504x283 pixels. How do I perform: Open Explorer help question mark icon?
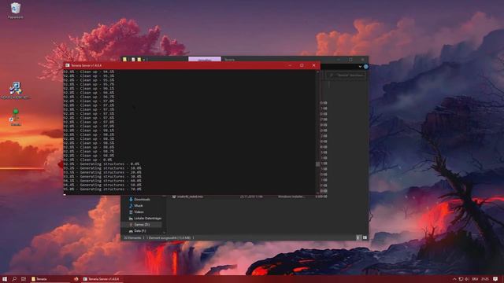365,67
